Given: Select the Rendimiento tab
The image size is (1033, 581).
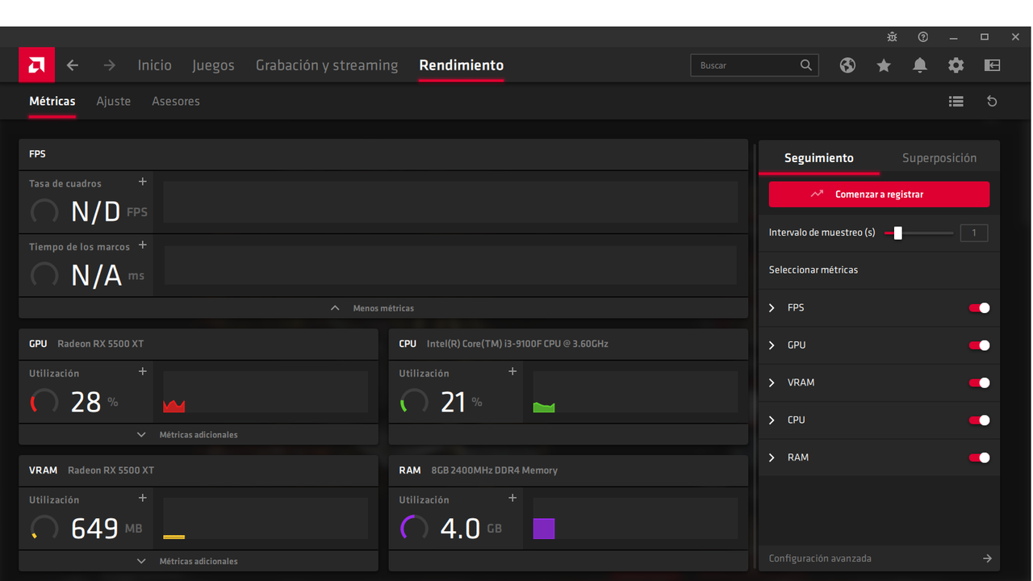Looking at the screenshot, I should click(x=461, y=65).
